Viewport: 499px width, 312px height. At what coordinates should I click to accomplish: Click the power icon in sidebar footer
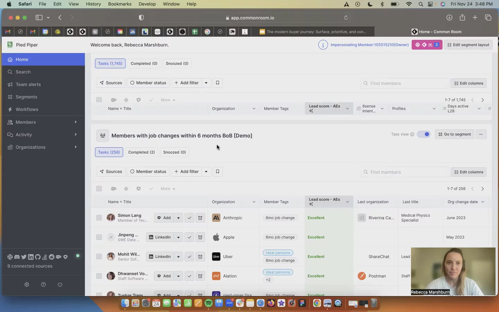(60, 285)
